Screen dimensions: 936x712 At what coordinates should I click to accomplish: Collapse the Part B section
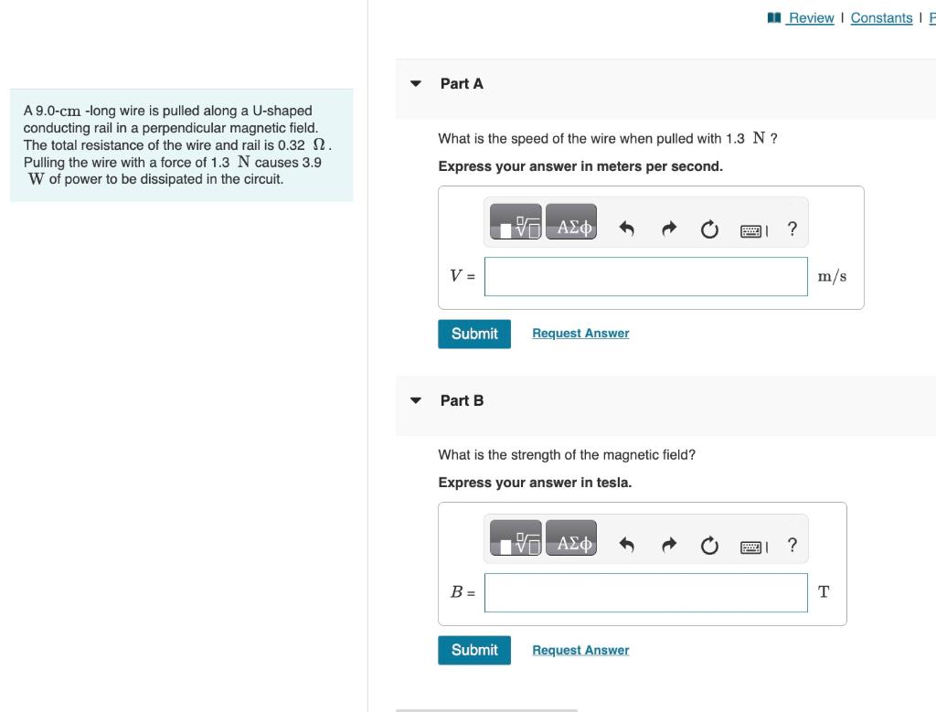click(416, 400)
